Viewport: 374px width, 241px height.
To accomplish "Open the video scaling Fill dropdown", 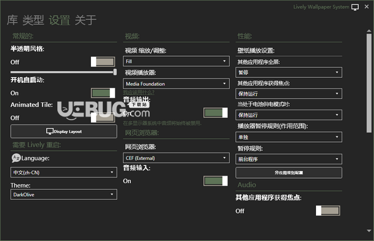I will coord(176,61).
